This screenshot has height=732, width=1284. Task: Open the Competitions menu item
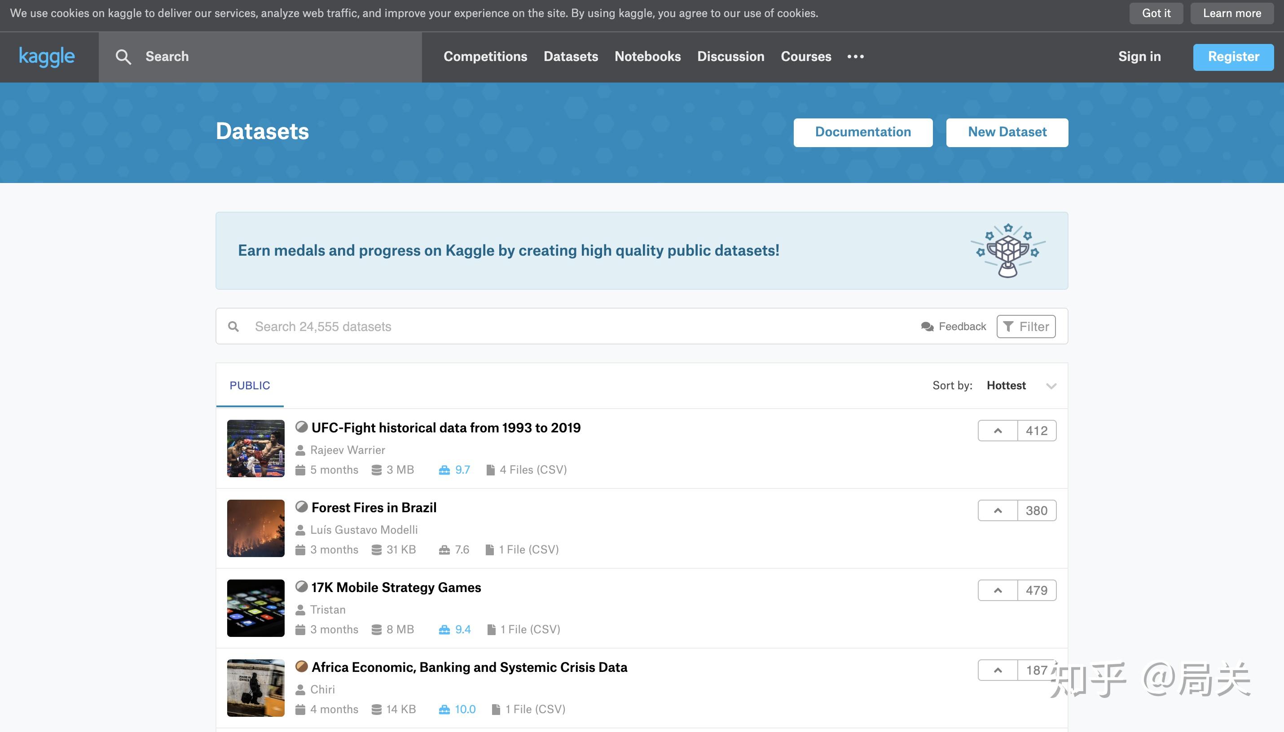[x=485, y=57]
